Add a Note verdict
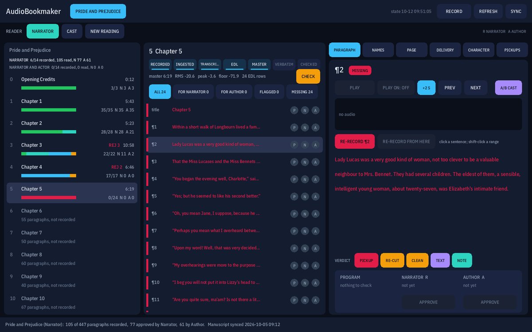This screenshot has width=532, height=332. (x=462, y=260)
